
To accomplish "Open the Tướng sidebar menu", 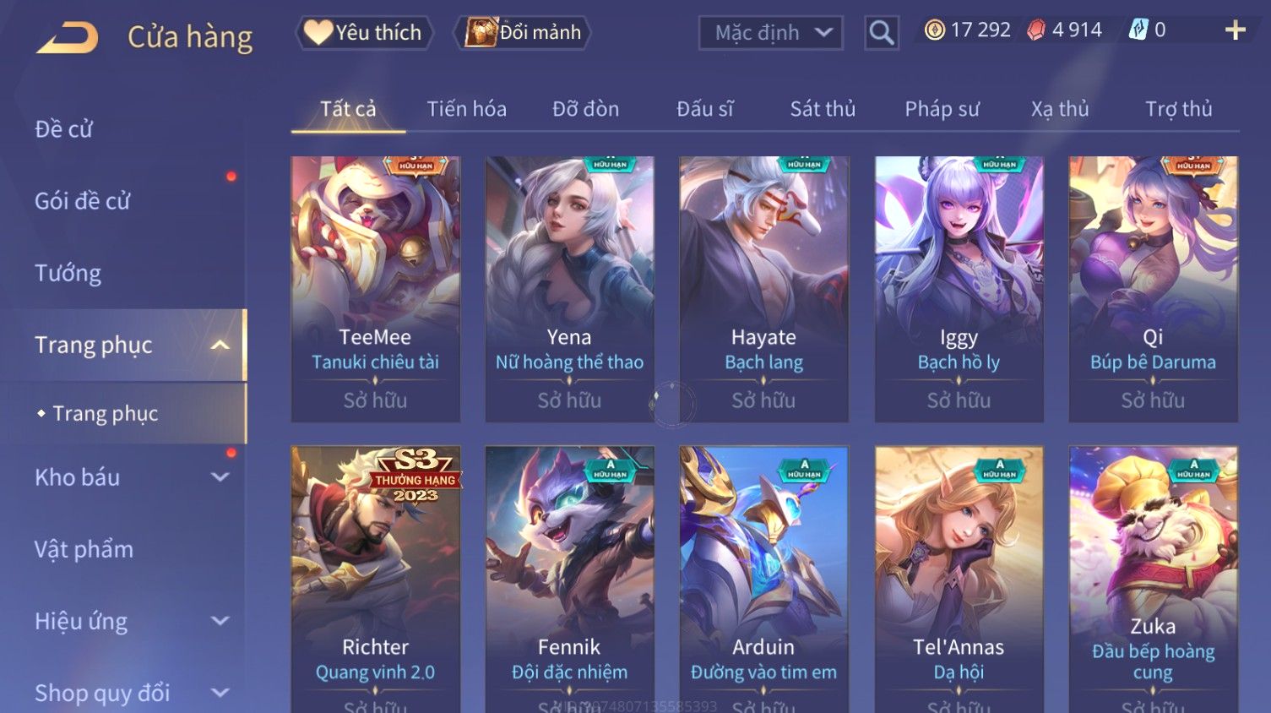I will pyautogui.click(x=68, y=273).
